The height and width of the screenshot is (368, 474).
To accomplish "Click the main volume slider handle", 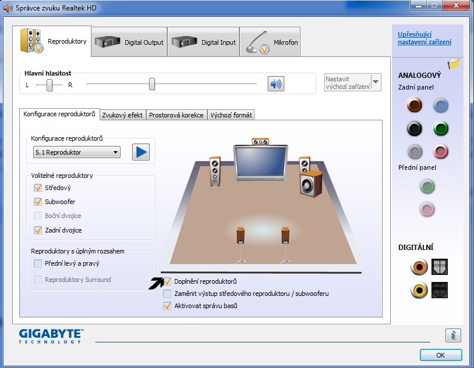I will (152, 84).
